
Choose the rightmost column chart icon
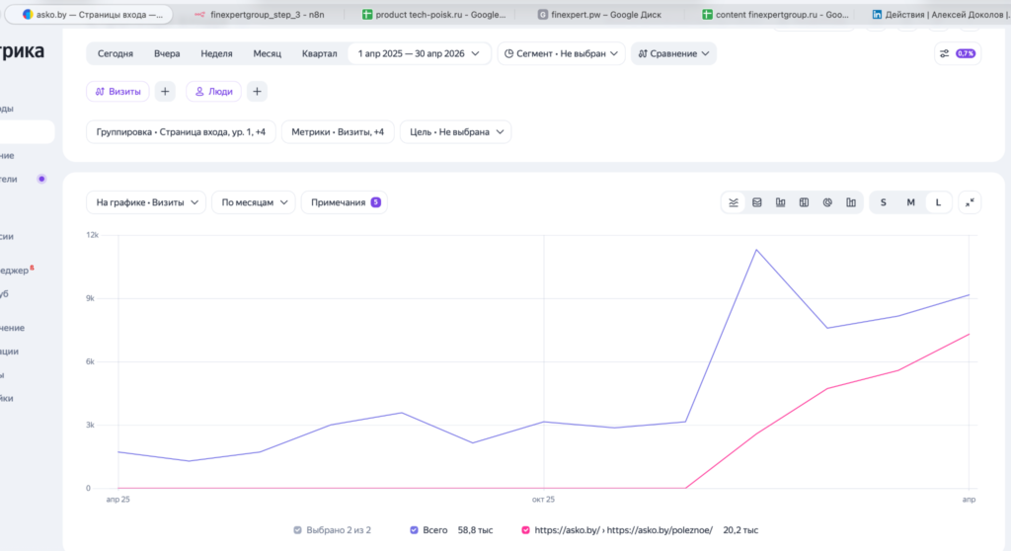click(x=851, y=202)
